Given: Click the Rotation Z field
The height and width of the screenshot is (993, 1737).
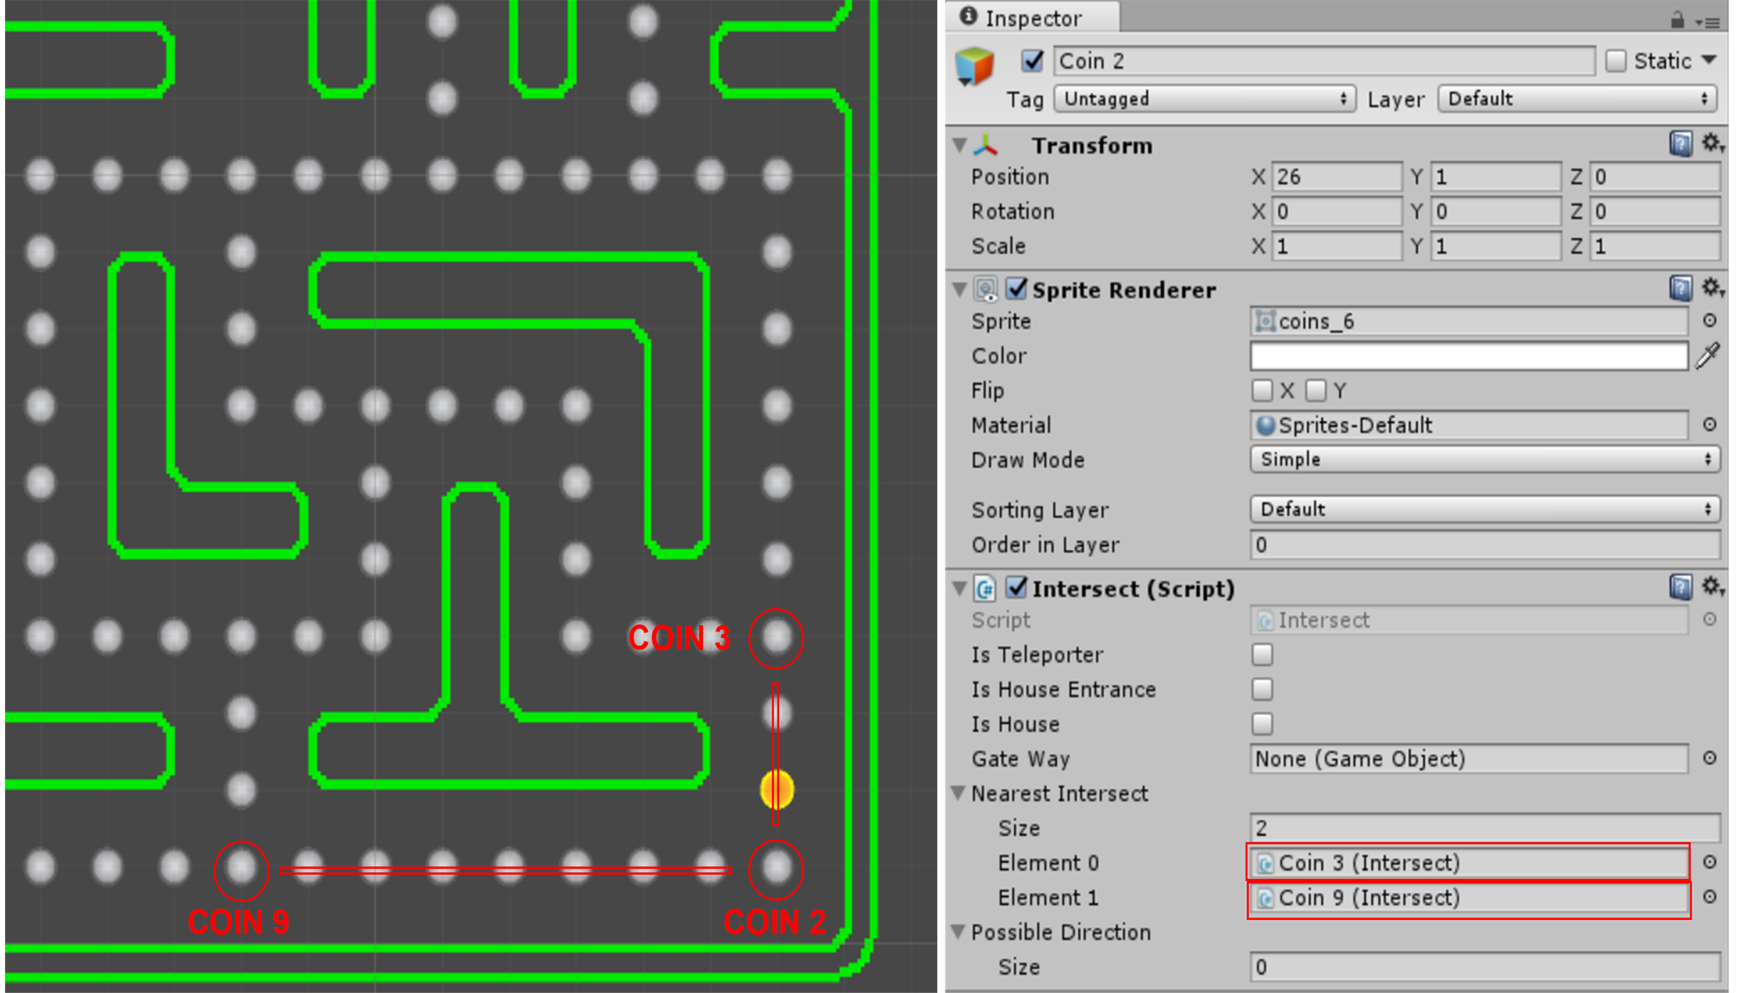Looking at the screenshot, I should 1654,212.
